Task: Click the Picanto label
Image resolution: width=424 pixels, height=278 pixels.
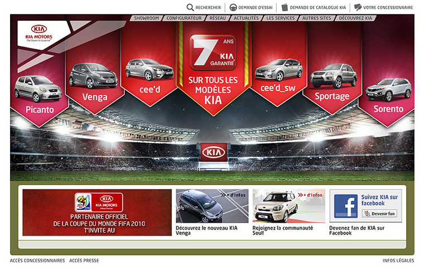Action: [x=40, y=109]
